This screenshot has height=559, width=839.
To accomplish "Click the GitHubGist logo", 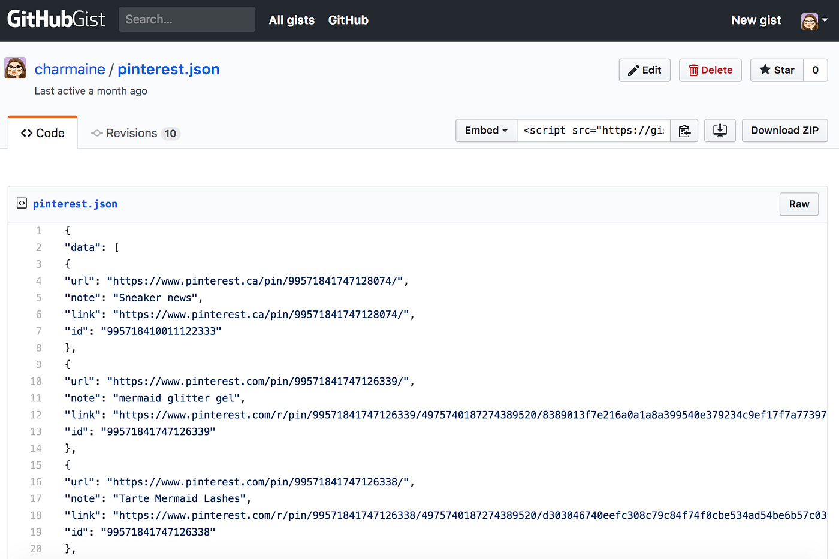I will (x=56, y=19).
